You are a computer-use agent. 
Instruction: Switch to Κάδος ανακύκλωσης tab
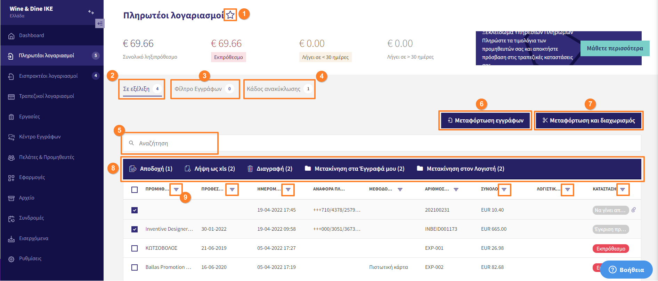pos(279,89)
